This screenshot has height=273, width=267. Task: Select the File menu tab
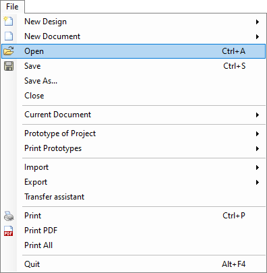12,7
